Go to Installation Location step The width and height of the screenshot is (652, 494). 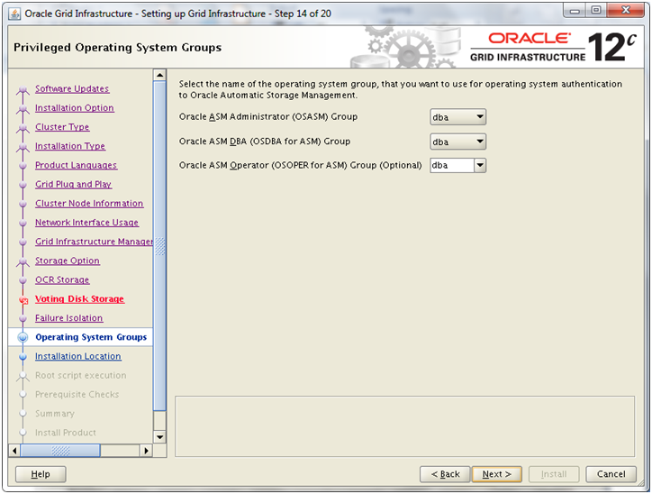pos(78,357)
